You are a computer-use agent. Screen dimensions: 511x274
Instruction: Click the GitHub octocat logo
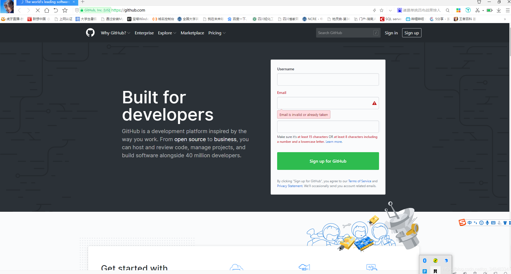coord(90,33)
